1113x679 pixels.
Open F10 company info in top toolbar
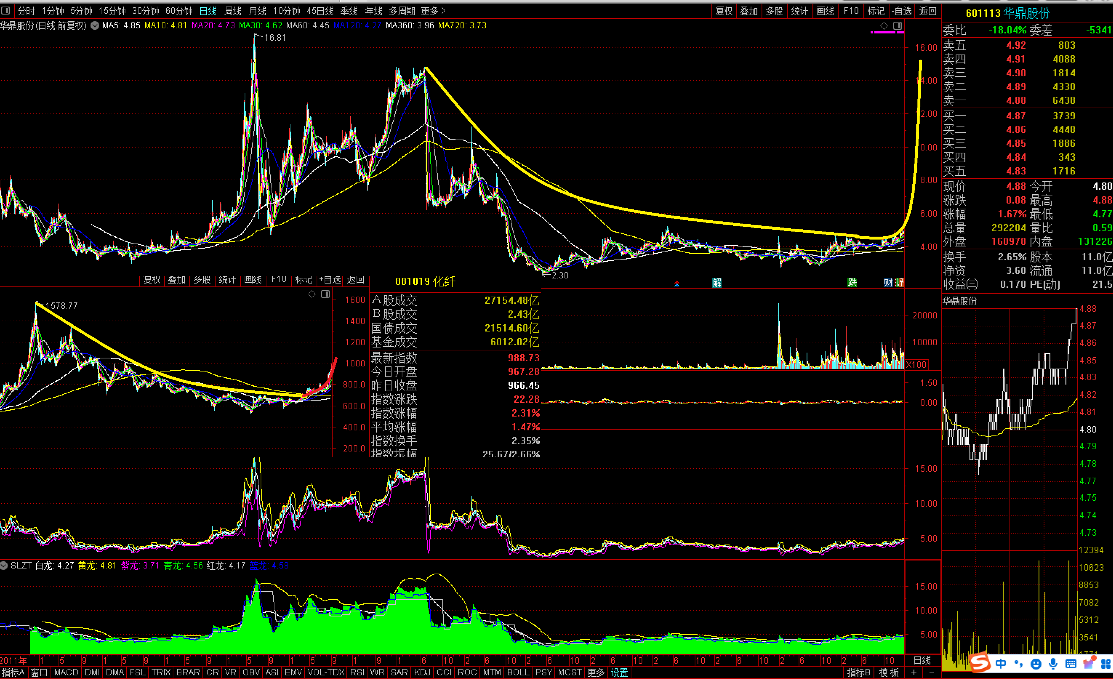[x=851, y=11]
